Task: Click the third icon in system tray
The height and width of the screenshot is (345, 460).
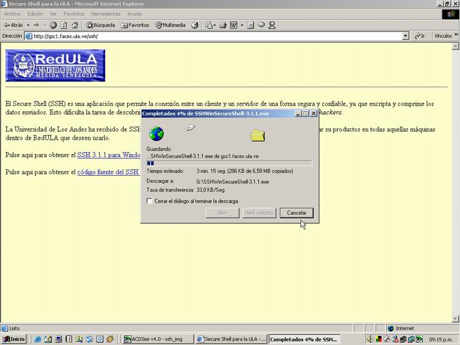Action: pyautogui.click(x=387, y=339)
